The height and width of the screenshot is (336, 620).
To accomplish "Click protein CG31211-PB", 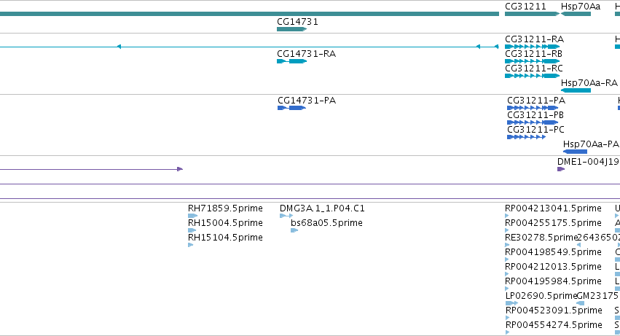I will click(533, 122).
